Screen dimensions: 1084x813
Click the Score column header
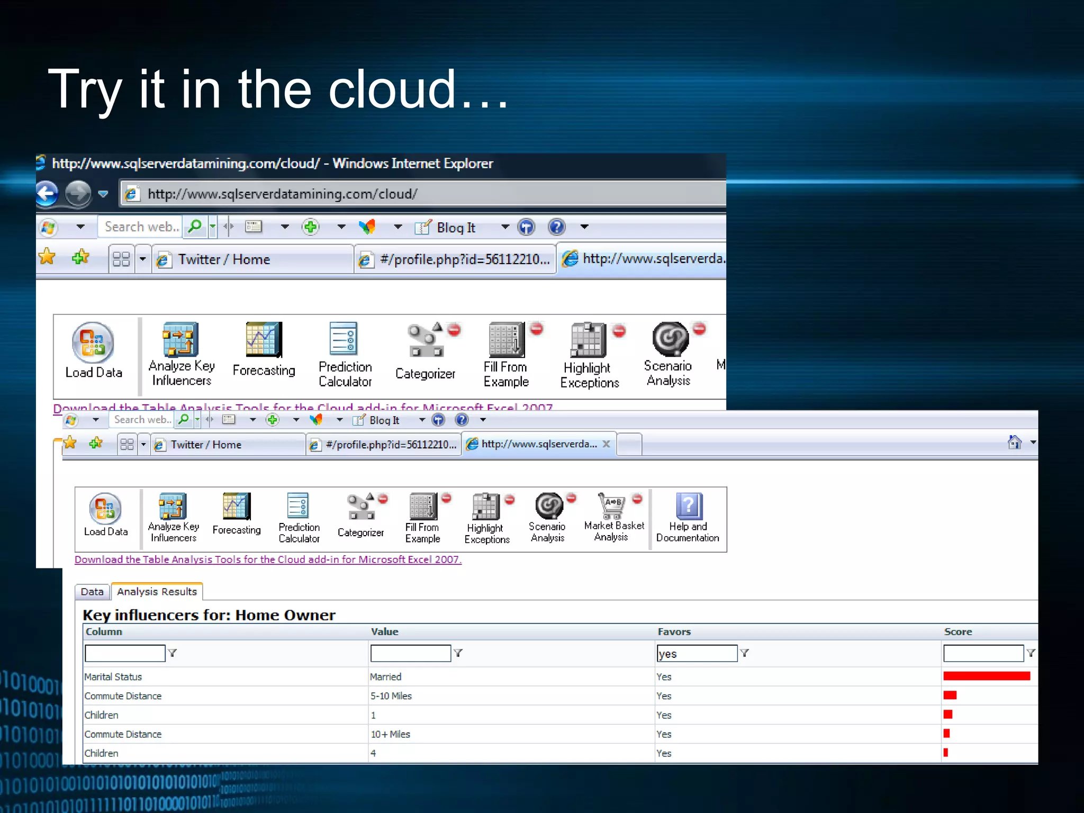pos(958,631)
